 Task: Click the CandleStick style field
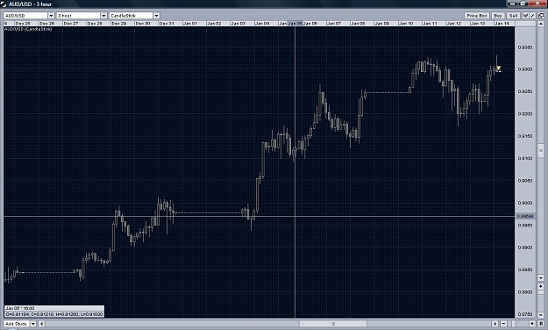point(132,16)
